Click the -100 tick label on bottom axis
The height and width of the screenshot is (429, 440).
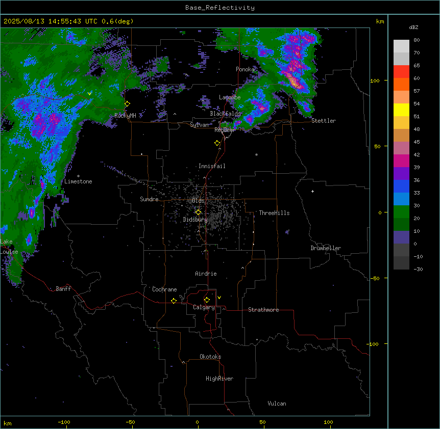[64, 422]
